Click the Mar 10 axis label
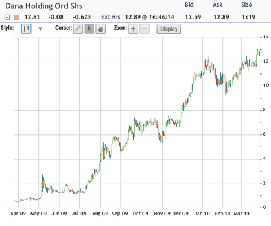This screenshot has height=226, width=271. [x=242, y=214]
